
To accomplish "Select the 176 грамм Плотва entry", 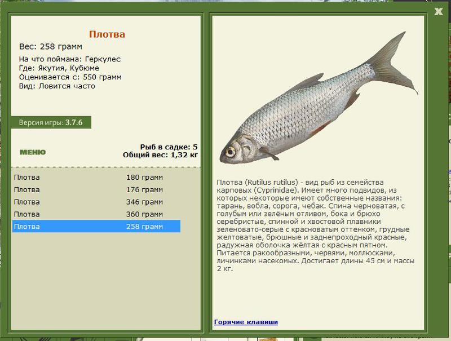I will (96, 189).
